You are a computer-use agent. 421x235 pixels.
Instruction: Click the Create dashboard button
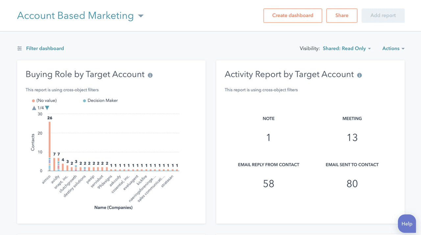292,15
